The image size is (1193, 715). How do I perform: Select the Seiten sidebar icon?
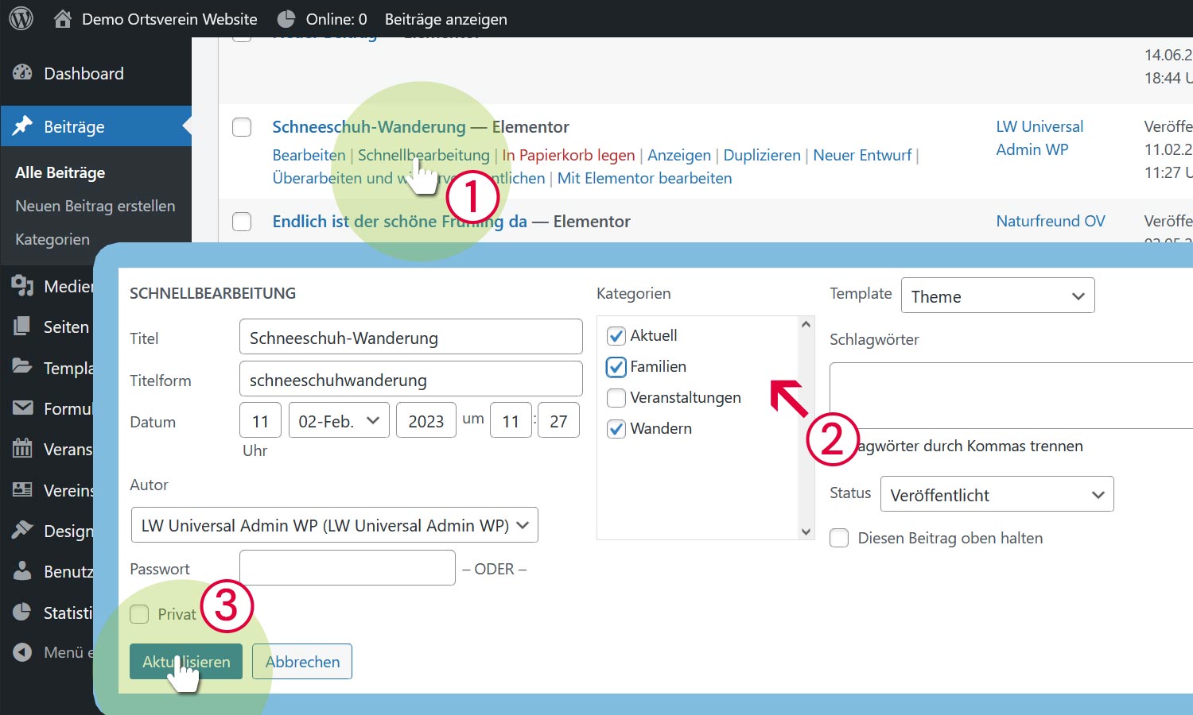pyautogui.click(x=21, y=327)
